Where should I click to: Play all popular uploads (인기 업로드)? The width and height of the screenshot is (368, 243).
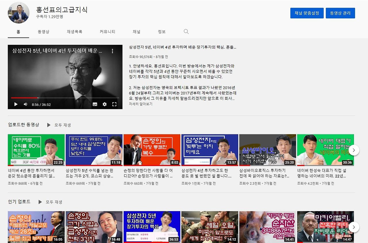coord(50,202)
